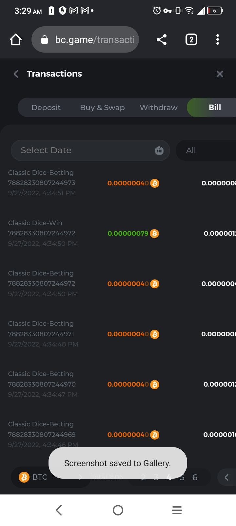
Task: Tap the share icon in browser toolbar
Action: coord(162,40)
